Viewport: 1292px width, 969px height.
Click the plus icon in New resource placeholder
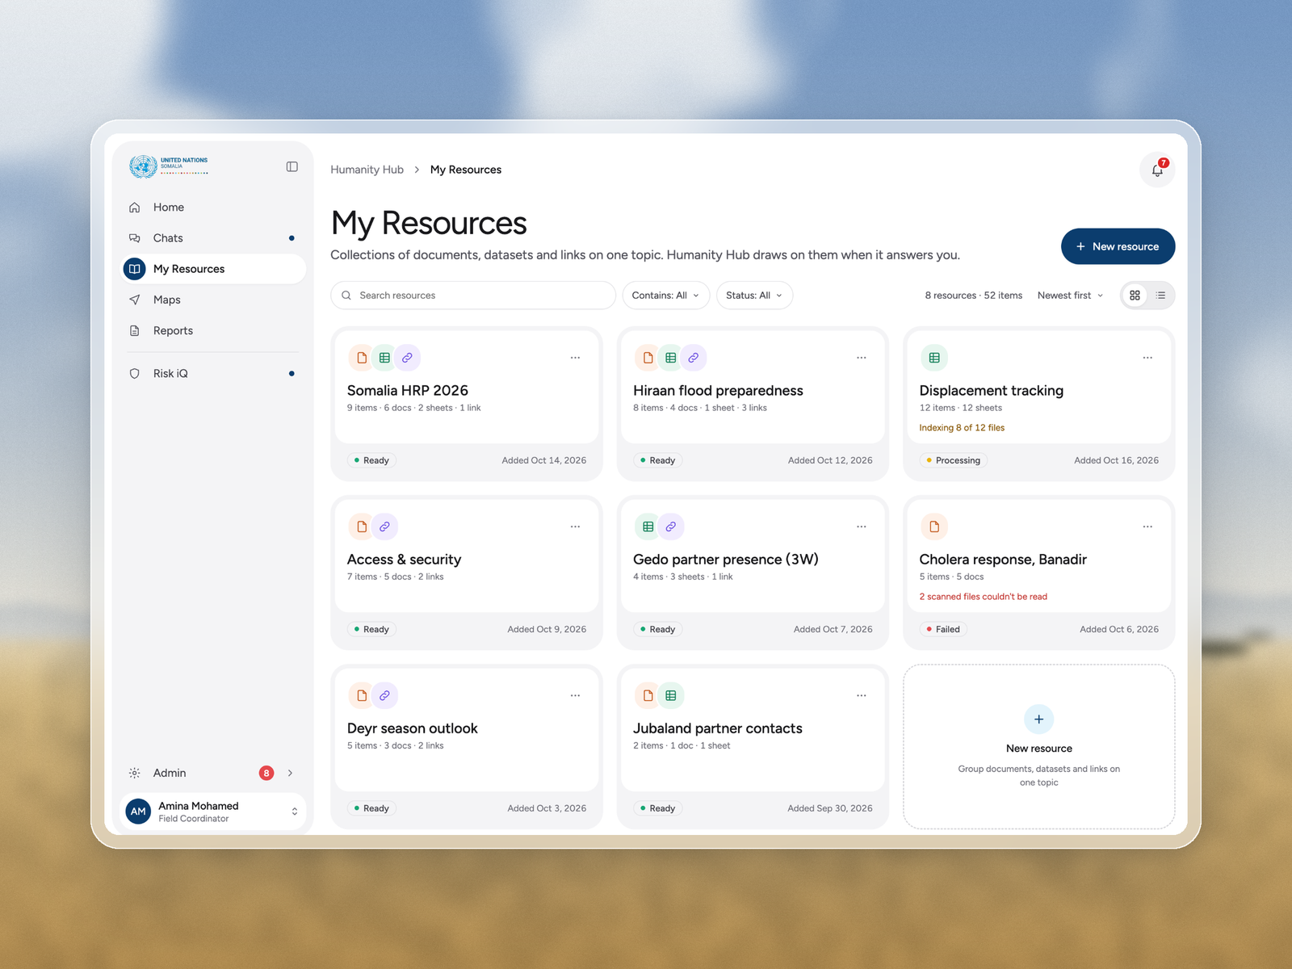(x=1038, y=719)
